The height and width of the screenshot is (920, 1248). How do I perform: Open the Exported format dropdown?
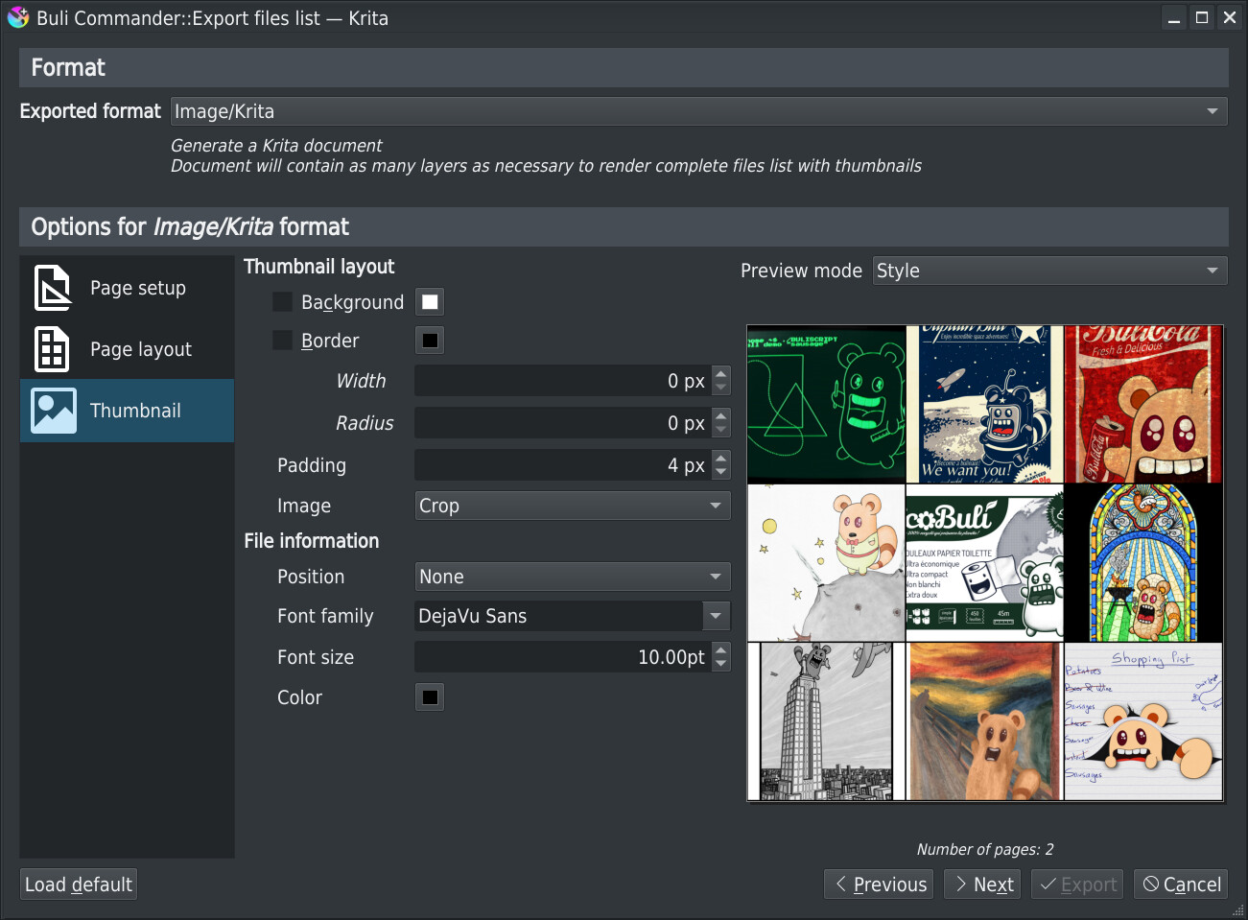[x=698, y=111]
